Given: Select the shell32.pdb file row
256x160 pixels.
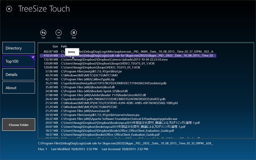Looking at the screenshot, I should pos(128,99).
